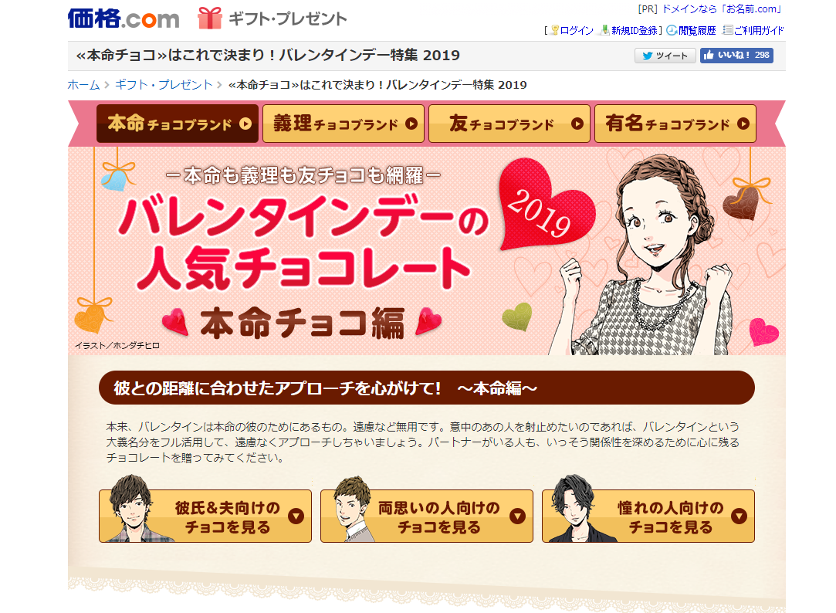Image resolution: width=836 pixels, height=613 pixels.
Task: Expand the 彼氏&夫向けのチョコを見る arrow
Action: pyautogui.click(x=296, y=516)
